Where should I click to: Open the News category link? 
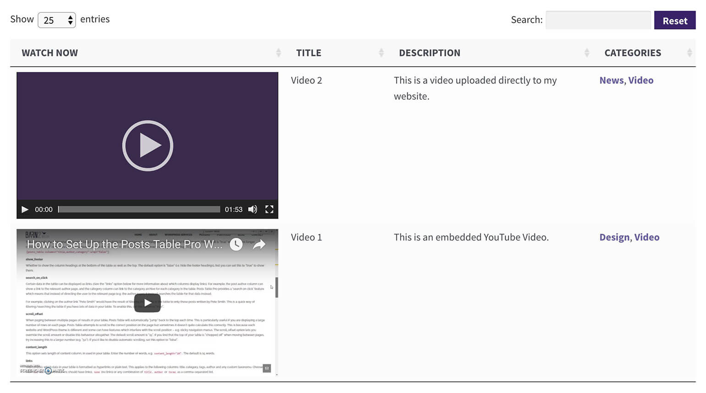[x=611, y=80]
